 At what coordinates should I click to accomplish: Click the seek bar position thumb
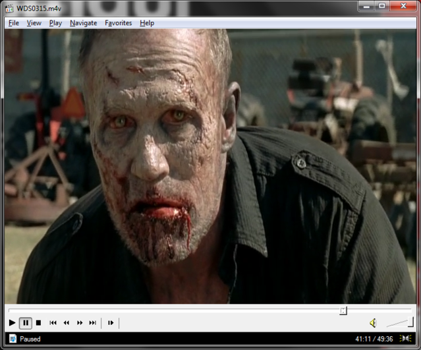pos(343,311)
